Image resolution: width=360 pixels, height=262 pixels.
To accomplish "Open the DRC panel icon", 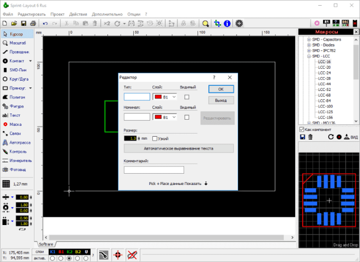I will (x=345, y=23).
